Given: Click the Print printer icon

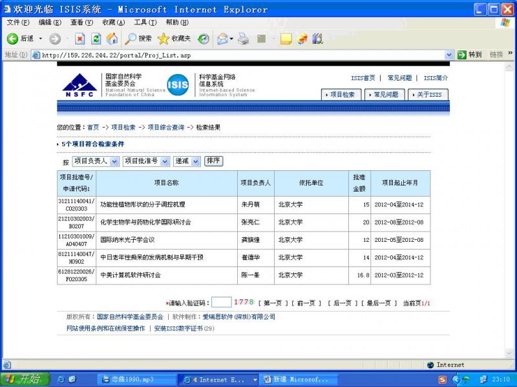Looking at the screenshot, I should 244,39.
